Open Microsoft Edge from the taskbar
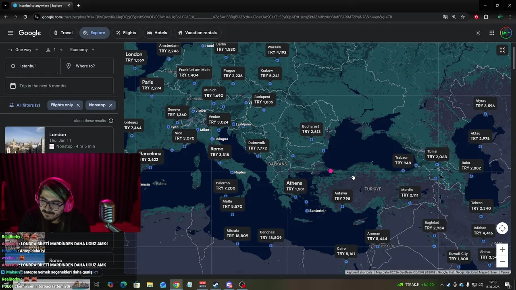The image size is (516, 290). [x=123, y=285]
